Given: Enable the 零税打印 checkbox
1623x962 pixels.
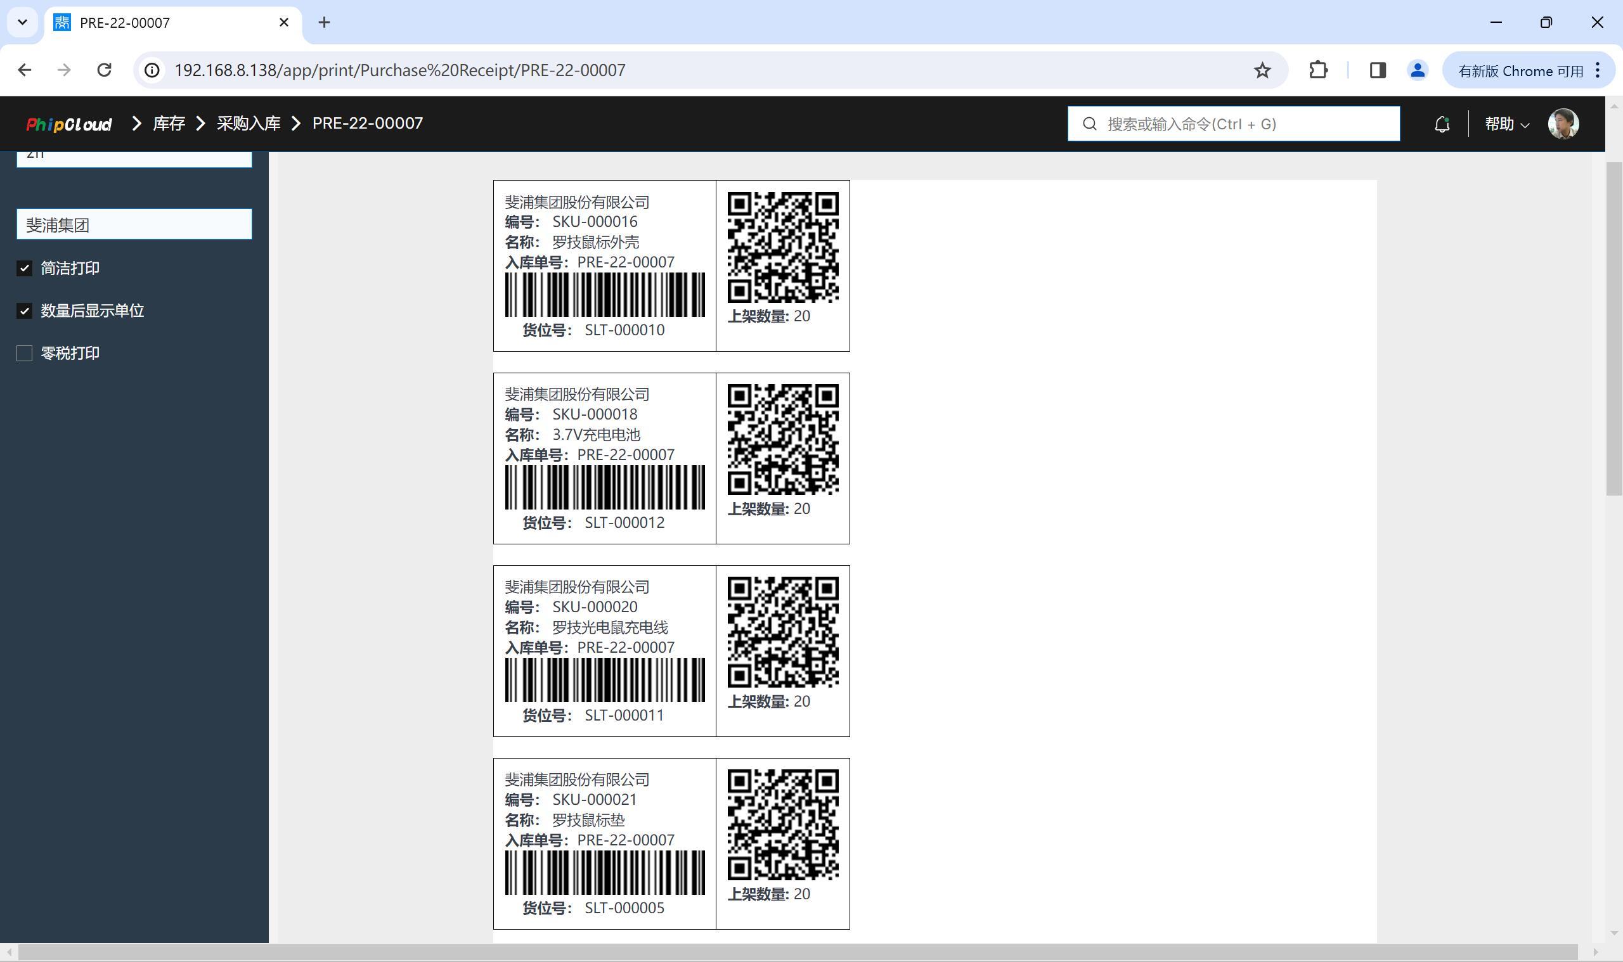Looking at the screenshot, I should (x=25, y=353).
